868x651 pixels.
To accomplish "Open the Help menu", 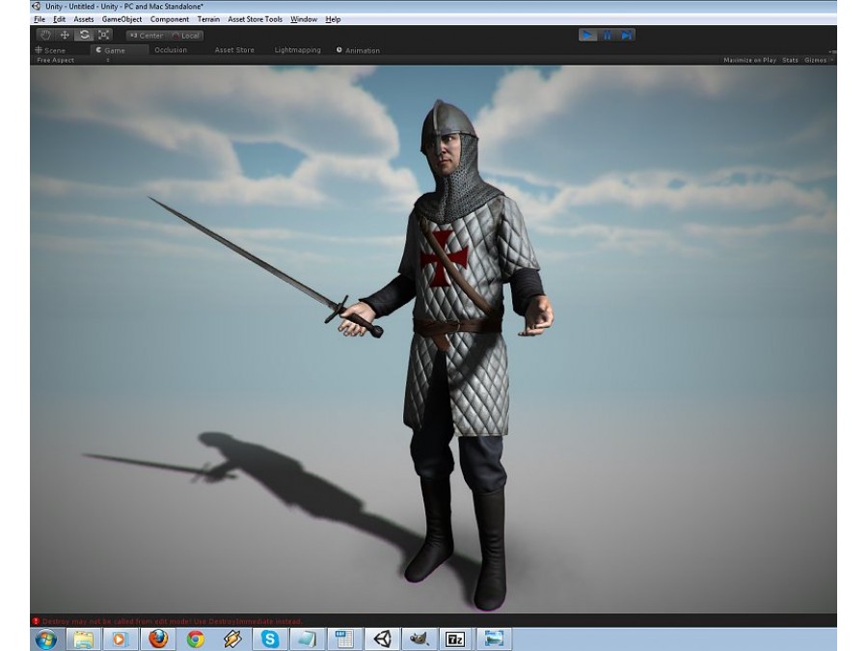I will [333, 19].
